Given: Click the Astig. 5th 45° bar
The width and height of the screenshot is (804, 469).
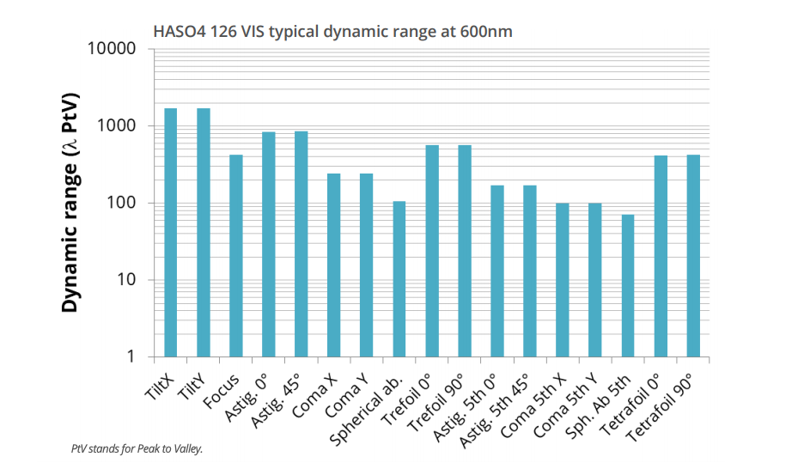Looking at the screenshot, I should 530,271.
